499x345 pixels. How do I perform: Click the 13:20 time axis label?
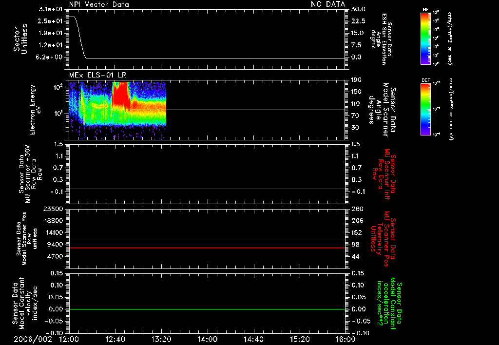(161, 340)
